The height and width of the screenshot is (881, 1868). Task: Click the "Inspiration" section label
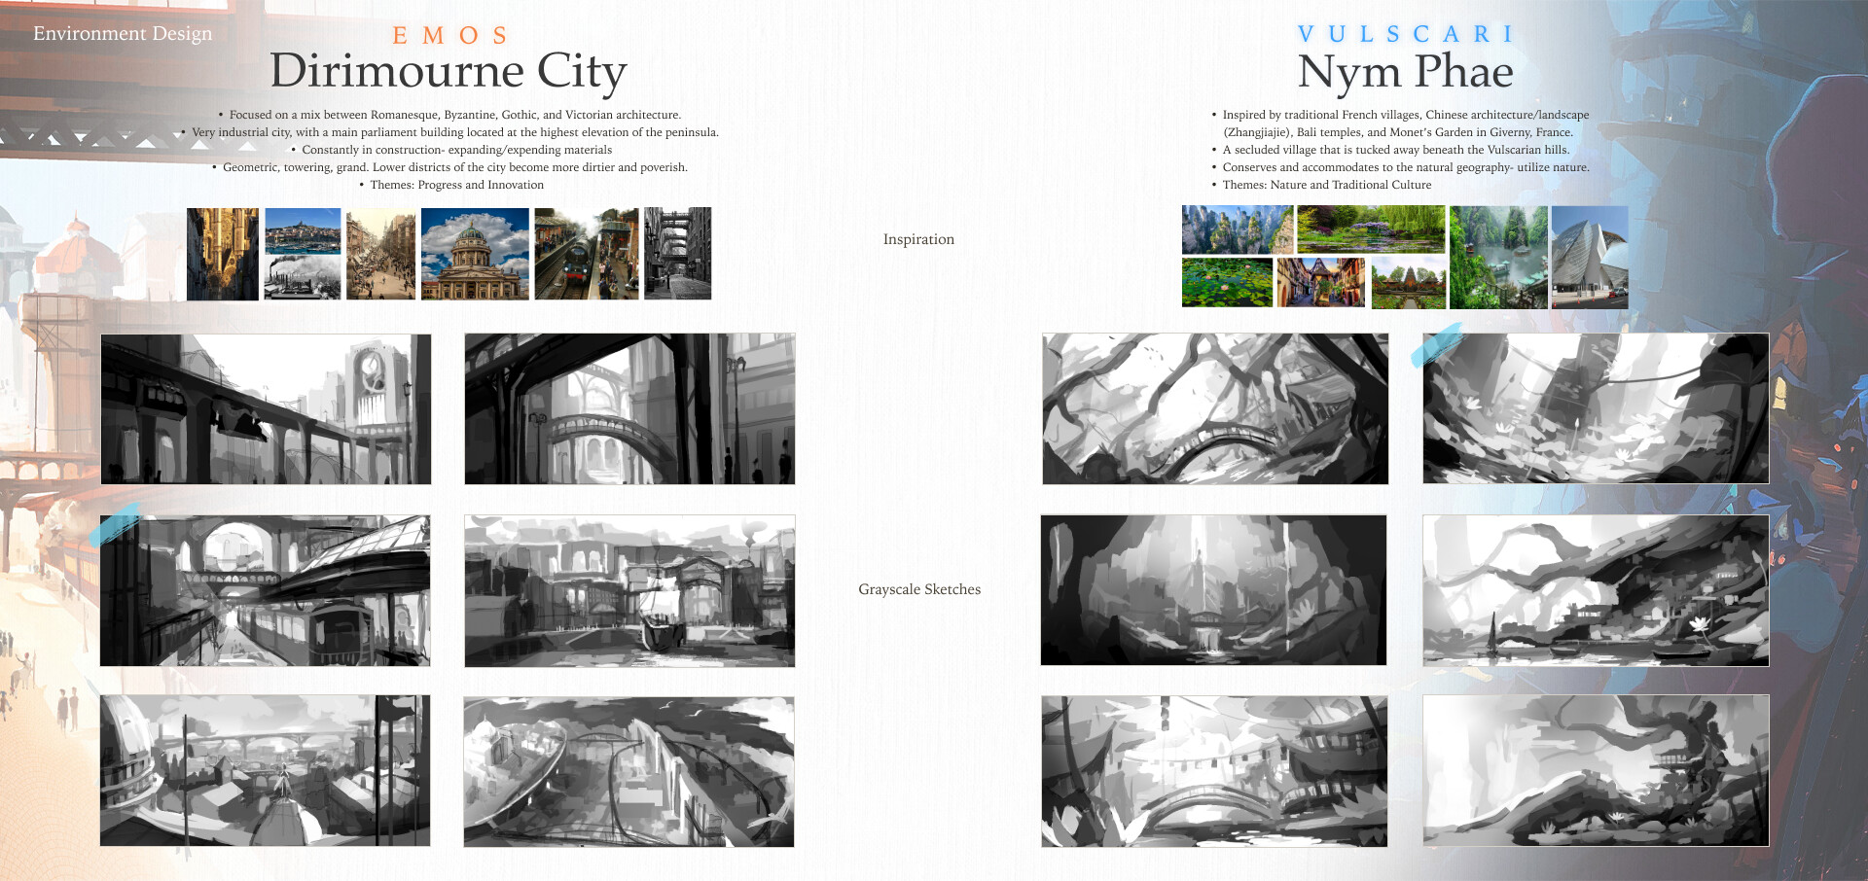918,239
